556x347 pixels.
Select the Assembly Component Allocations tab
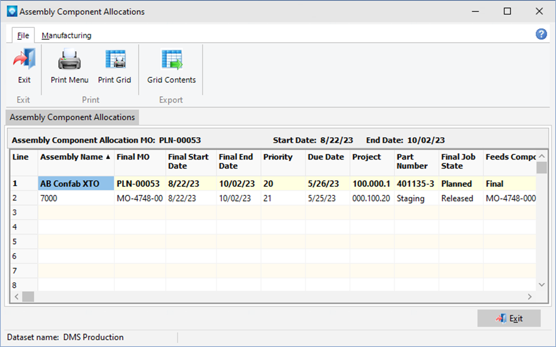click(72, 117)
